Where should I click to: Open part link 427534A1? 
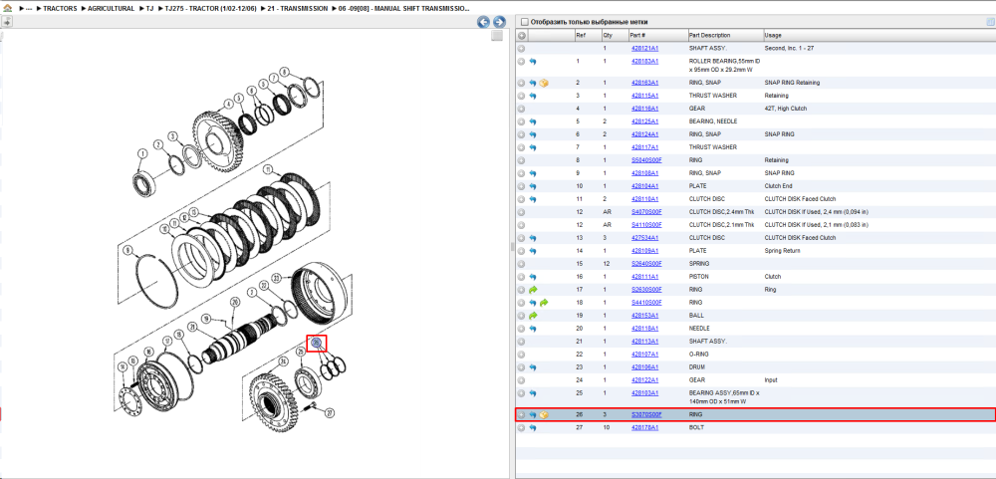click(644, 238)
